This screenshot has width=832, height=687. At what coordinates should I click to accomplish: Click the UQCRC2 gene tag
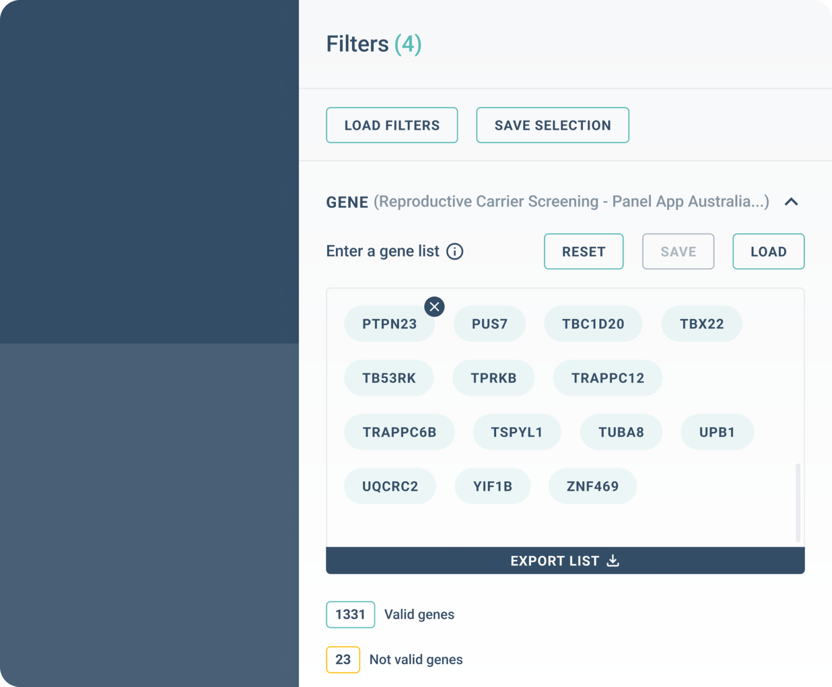[390, 486]
